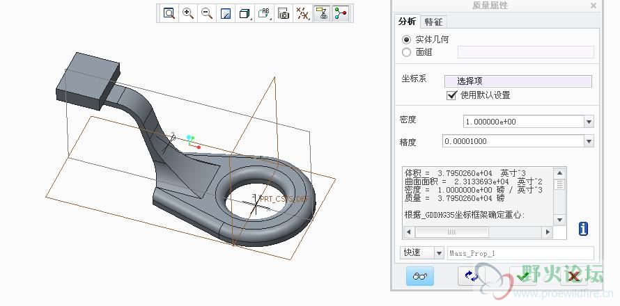Click the 面组 quilt input field
The width and height of the screenshot is (620, 306).
click(525, 52)
